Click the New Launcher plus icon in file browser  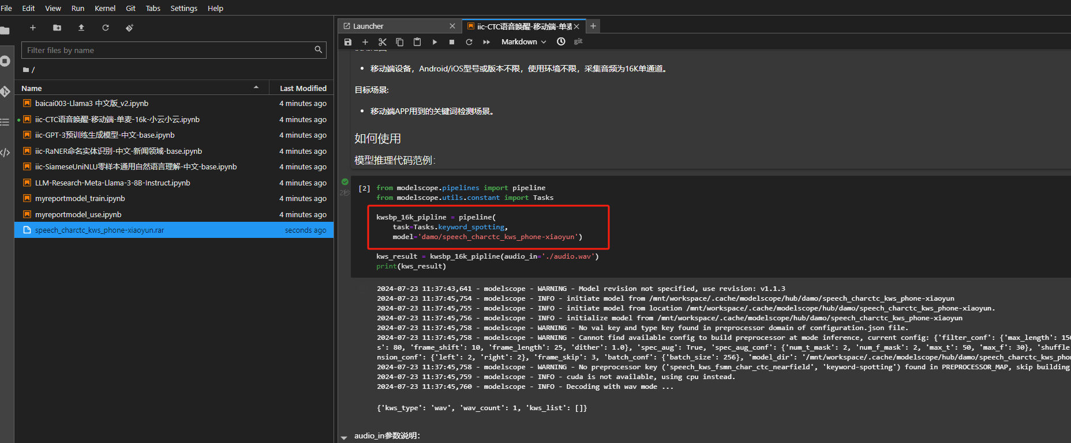point(33,28)
